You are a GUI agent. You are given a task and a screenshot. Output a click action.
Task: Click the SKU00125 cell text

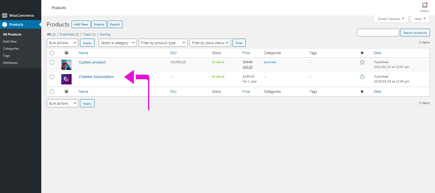tap(178, 62)
